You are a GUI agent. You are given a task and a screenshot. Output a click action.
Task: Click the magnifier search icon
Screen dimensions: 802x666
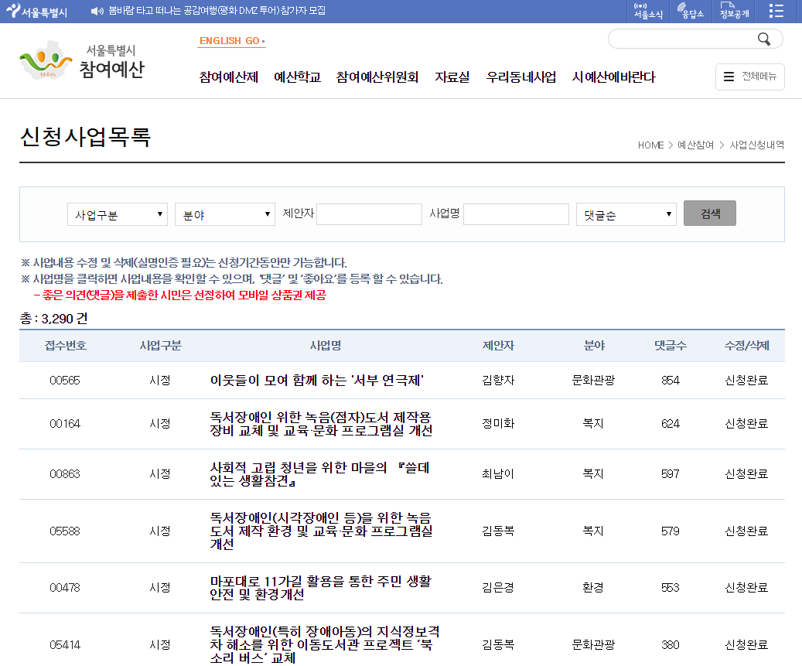763,39
